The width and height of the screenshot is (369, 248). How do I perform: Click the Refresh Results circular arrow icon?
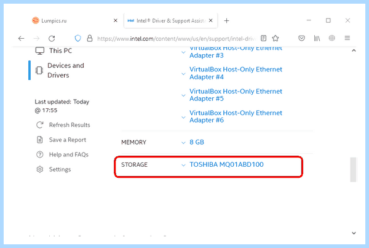40,125
